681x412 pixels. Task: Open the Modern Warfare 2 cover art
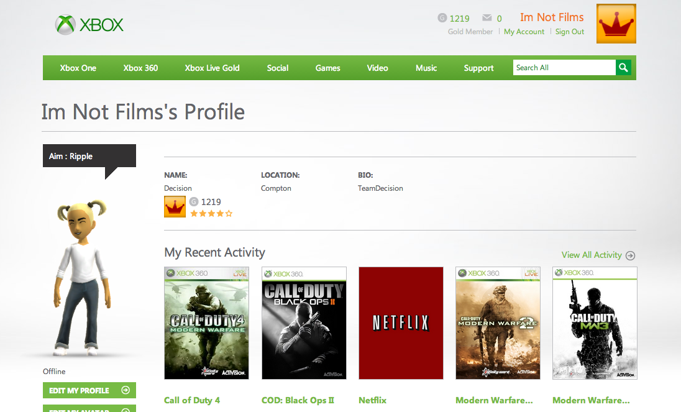tap(498, 323)
